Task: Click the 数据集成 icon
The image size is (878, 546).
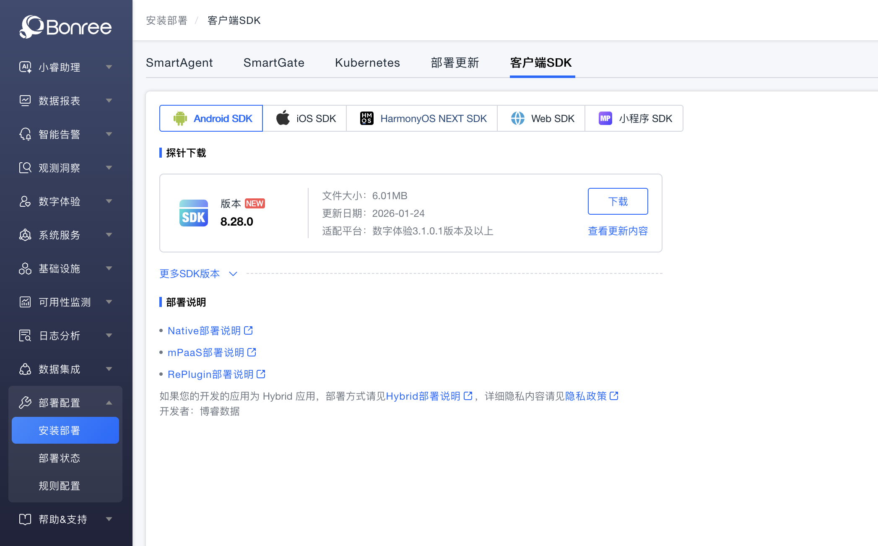Action: point(25,369)
